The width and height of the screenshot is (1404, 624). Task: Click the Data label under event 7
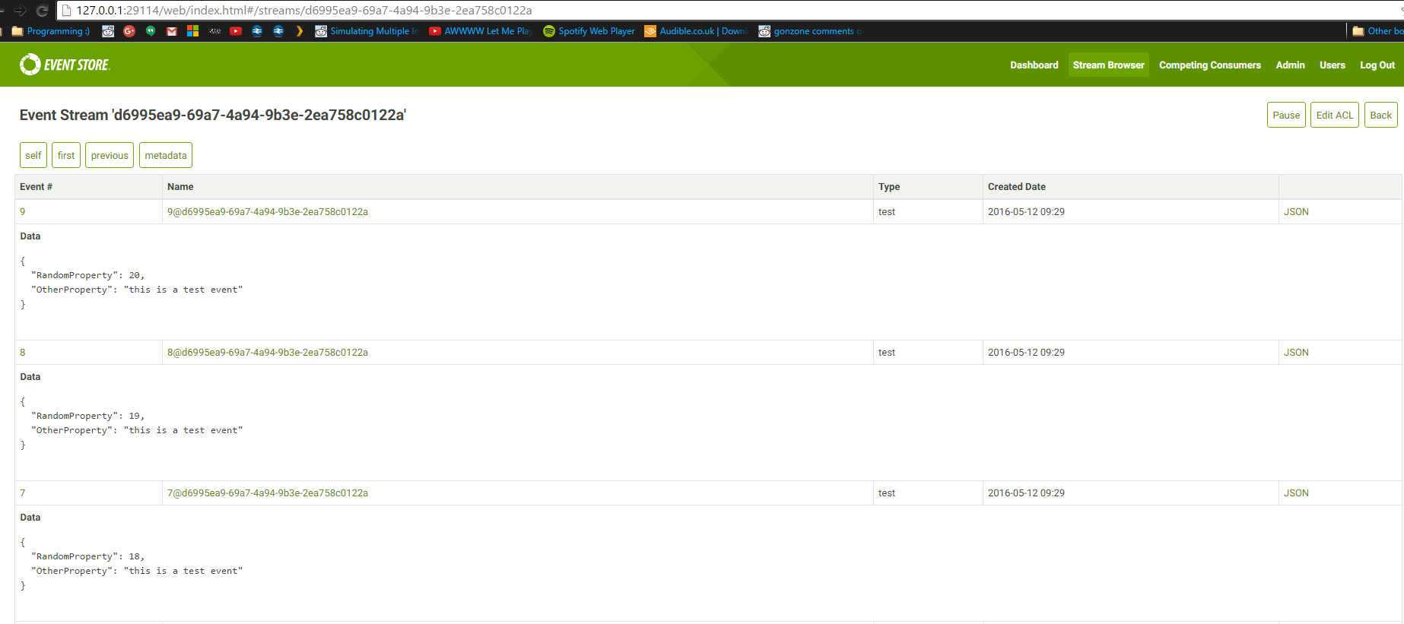point(30,518)
